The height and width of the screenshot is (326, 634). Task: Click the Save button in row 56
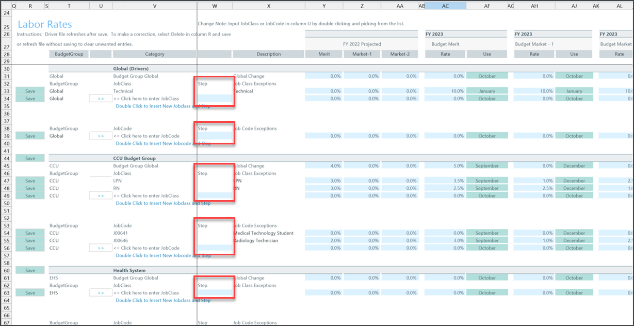tap(30, 248)
